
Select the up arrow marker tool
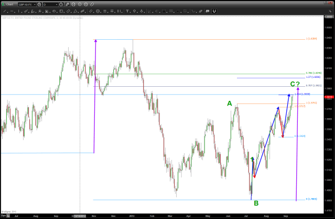134,11
